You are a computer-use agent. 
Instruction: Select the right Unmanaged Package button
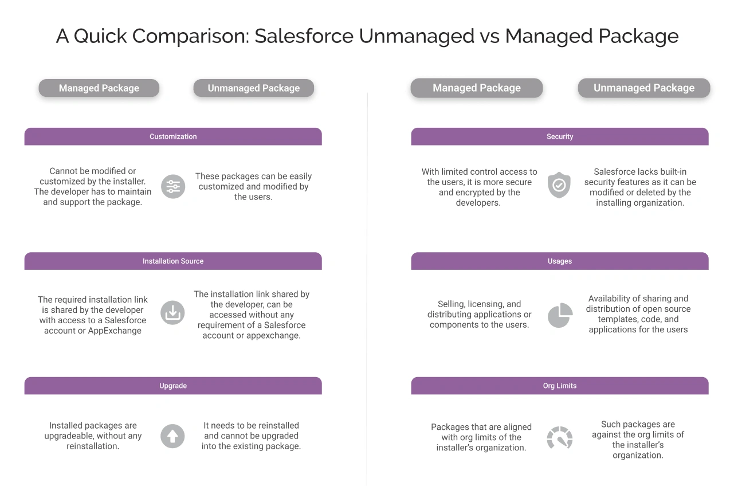click(644, 88)
